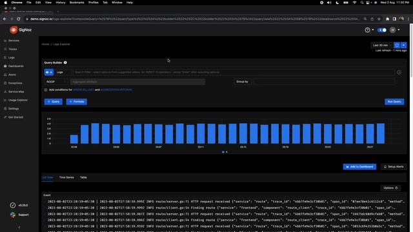Open the auto-refresh dropdown arrow
This screenshot has height=232, width=413.
[x=403, y=45]
